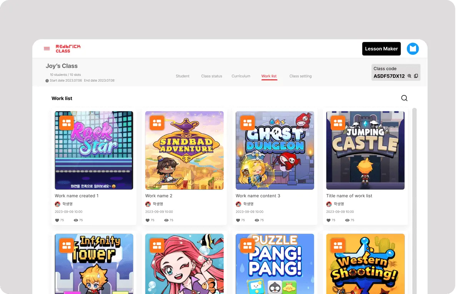Like Work name 2 with heart
Viewport: 456px width, 294px height.
tap(147, 220)
